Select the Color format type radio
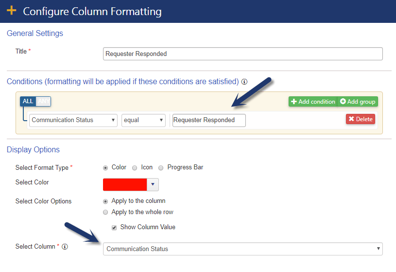Viewport: 396px width, 272px height. pos(105,168)
